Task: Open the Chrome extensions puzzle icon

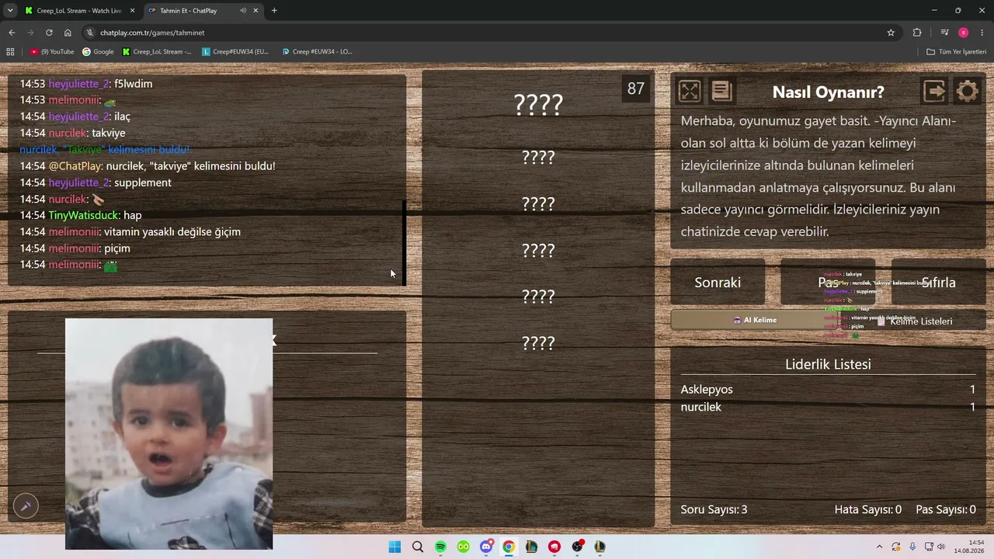Action: tap(917, 33)
